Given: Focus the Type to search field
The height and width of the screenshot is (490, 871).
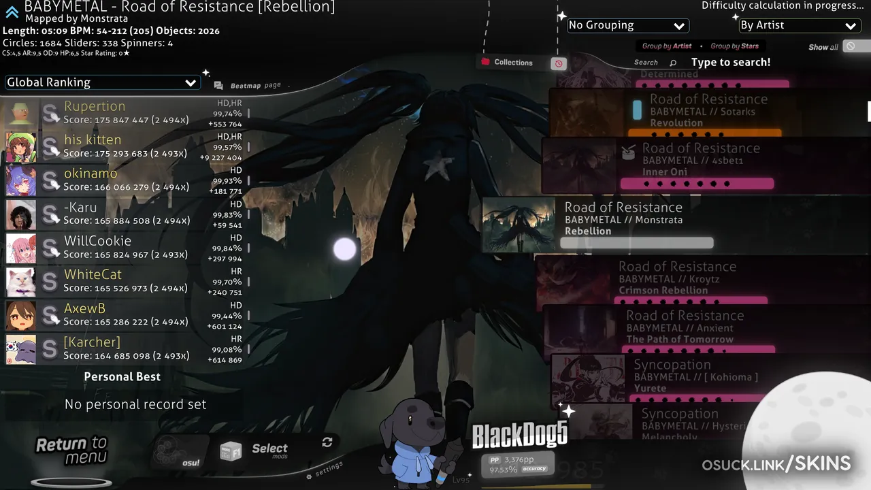Looking at the screenshot, I should point(731,62).
